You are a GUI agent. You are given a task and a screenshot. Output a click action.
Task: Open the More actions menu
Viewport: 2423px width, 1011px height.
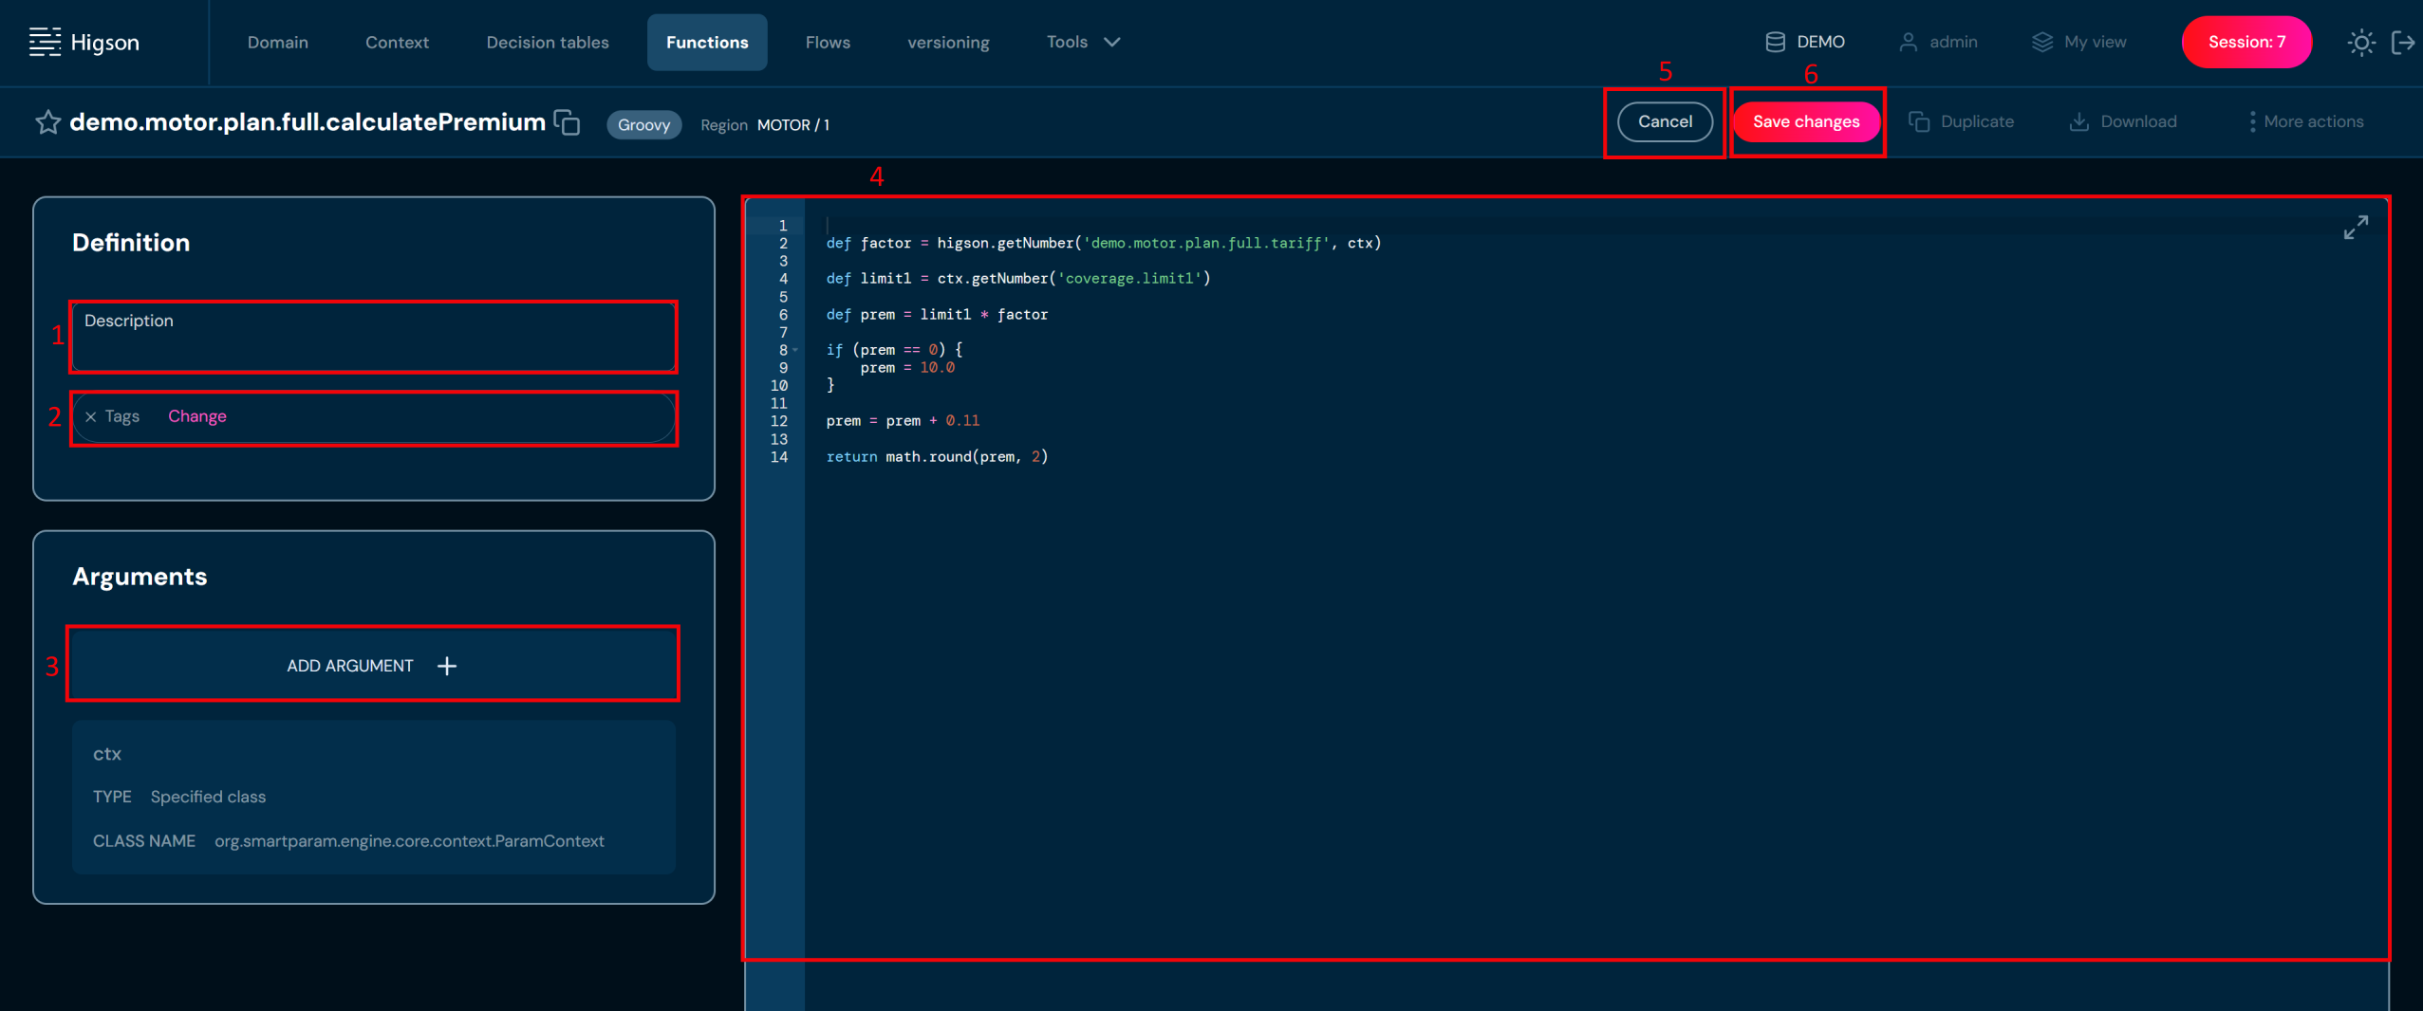click(2305, 121)
